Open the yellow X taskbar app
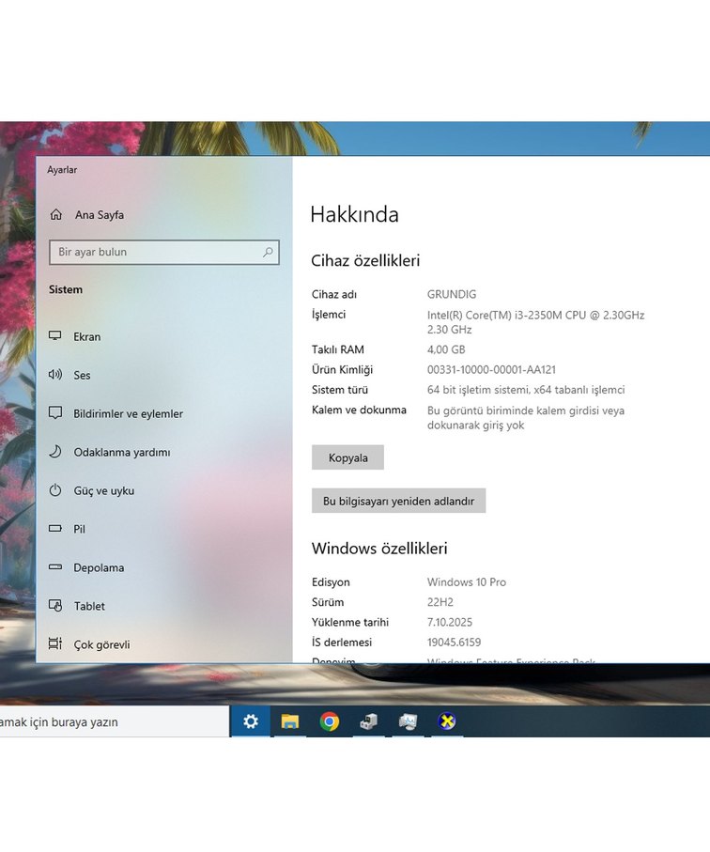Screen dimensions: 710x852 [446, 721]
